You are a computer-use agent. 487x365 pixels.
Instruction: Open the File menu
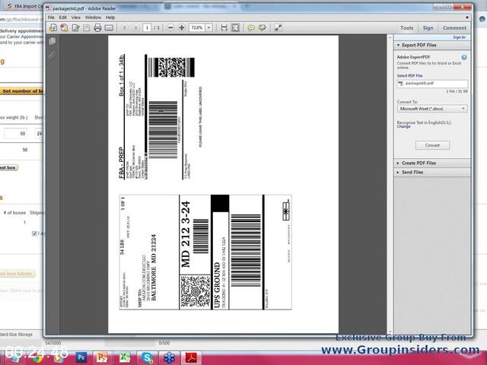pos(51,17)
